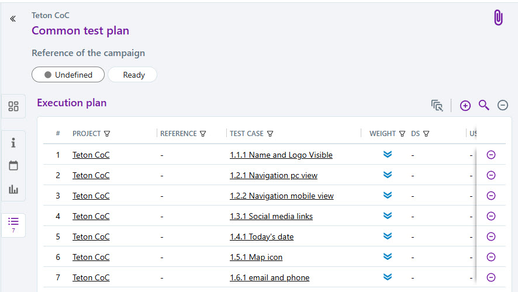Click the add test case plus icon

pyautogui.click(x=465, y=105)
